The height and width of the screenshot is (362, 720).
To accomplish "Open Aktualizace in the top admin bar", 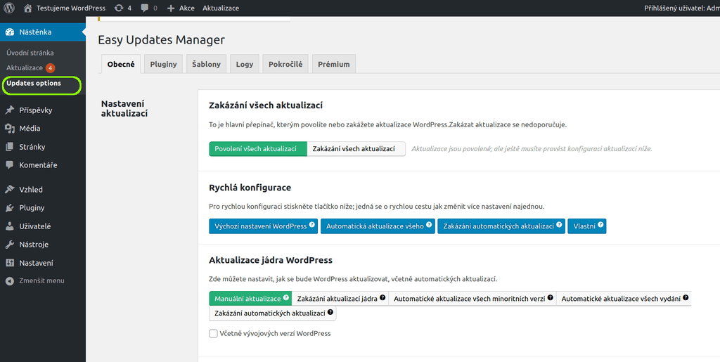I will (x=220, y=8).
